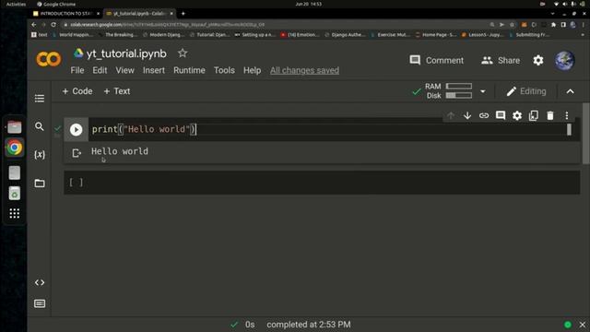Open the File menu
Screen dimensions: 590x332
pyautogui.click(x=77, y=70)
